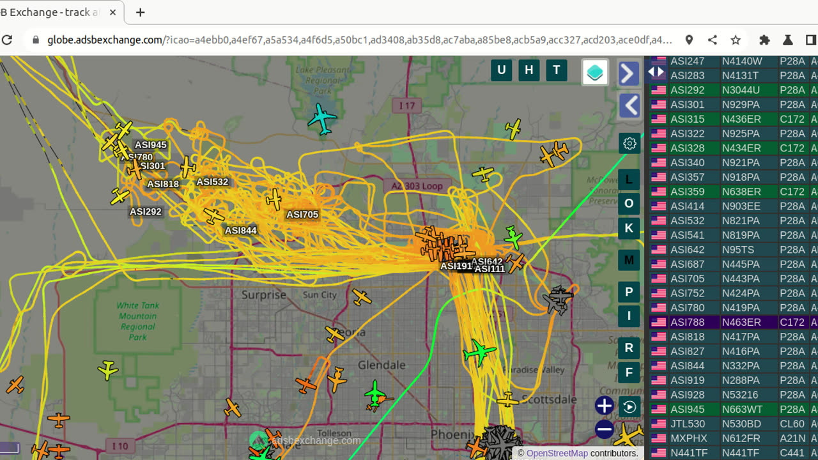Toggle the F follow button
Image resolution: width=818 pixels, height=460 pixels.
(629, 372)
